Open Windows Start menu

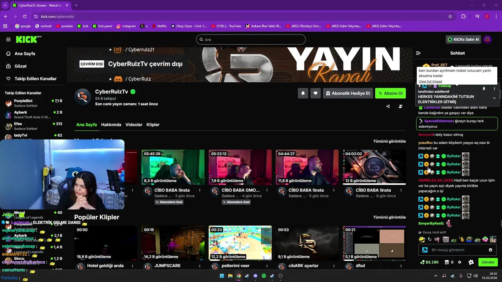pyautogui.click(x=222, y=276)
